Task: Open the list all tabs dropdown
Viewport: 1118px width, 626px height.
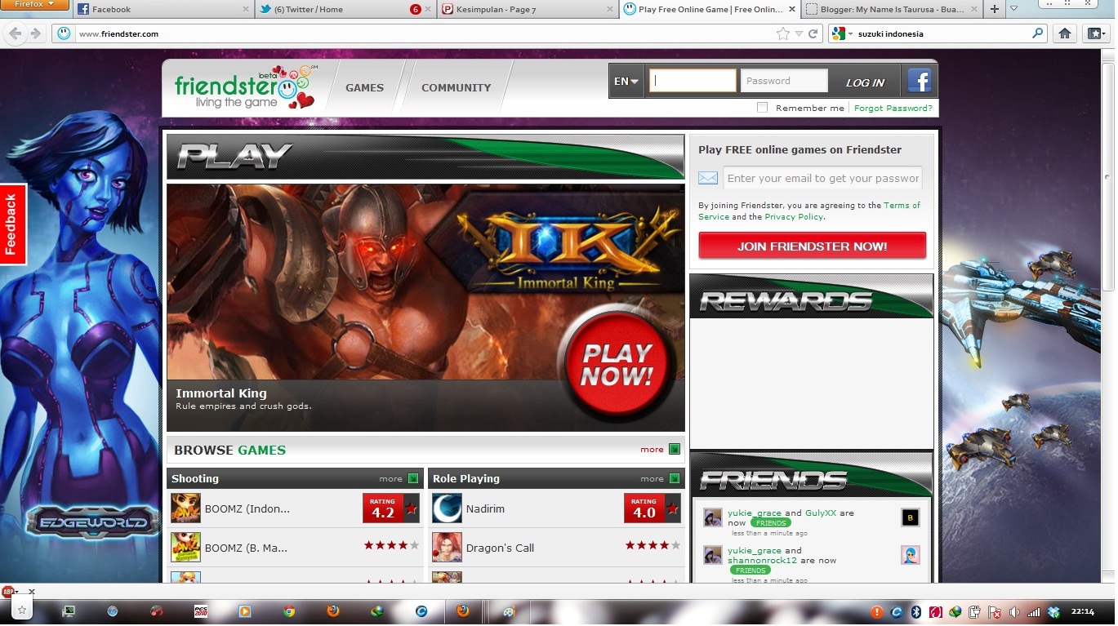Action: click(x=1013, y=9)
